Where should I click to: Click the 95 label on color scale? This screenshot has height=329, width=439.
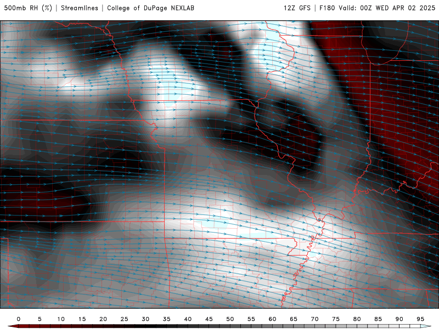pos(420,319)
